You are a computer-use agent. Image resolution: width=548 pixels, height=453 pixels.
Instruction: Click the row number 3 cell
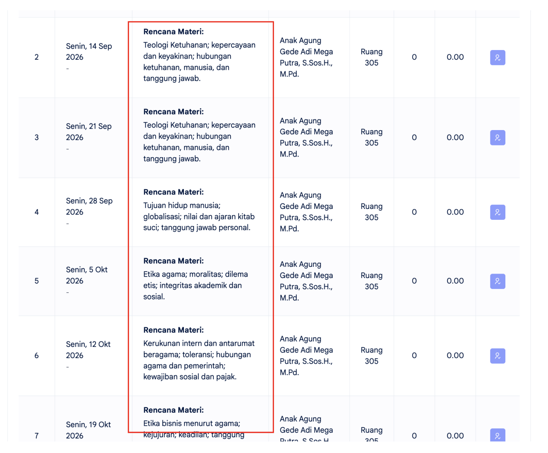(x=37, y=137)
